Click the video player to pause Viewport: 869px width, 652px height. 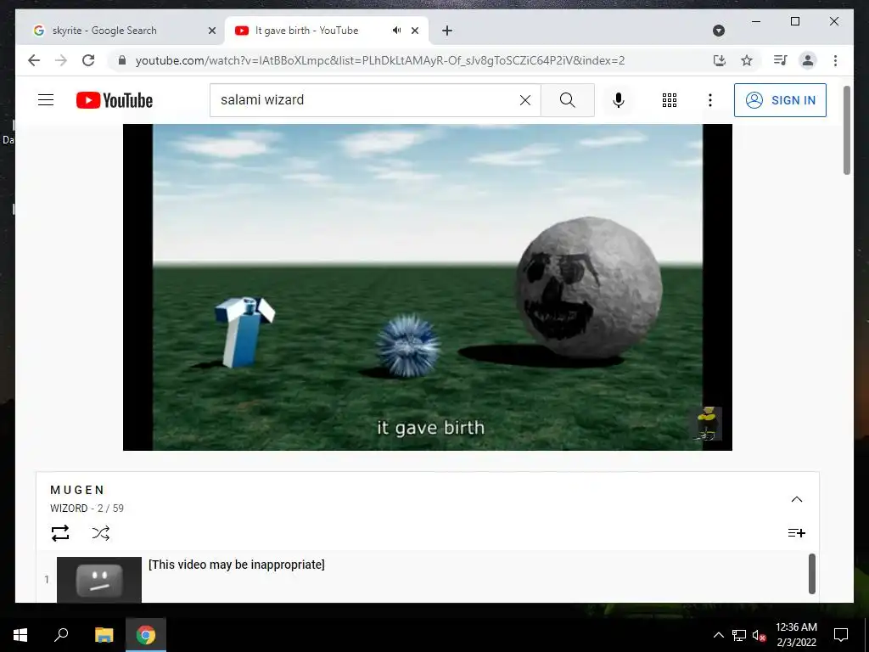point(428,287)
